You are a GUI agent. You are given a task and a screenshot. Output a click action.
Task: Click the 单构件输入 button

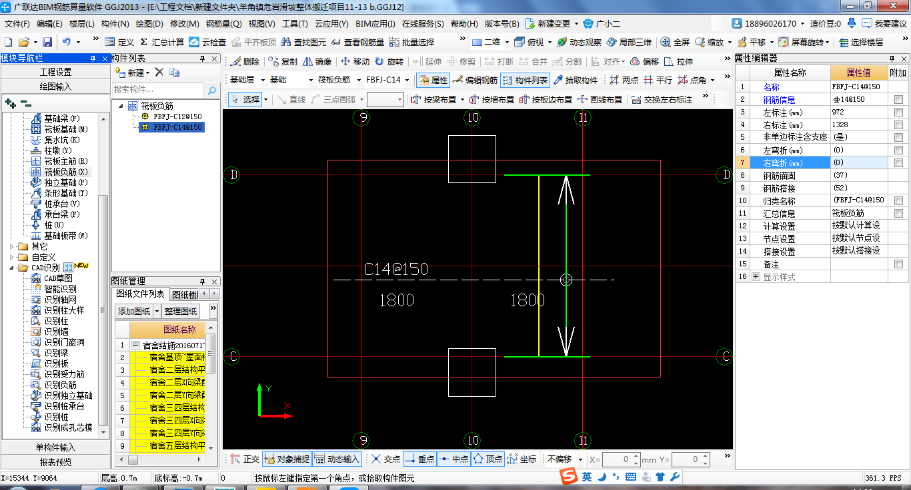[x=55, y=447]
